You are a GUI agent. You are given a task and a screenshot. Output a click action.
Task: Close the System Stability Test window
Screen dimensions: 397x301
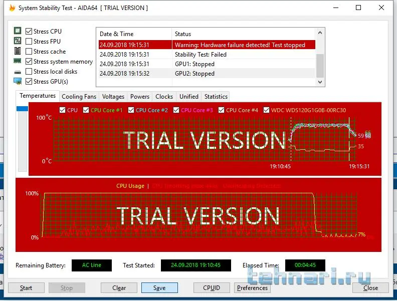tap(381, 8)
